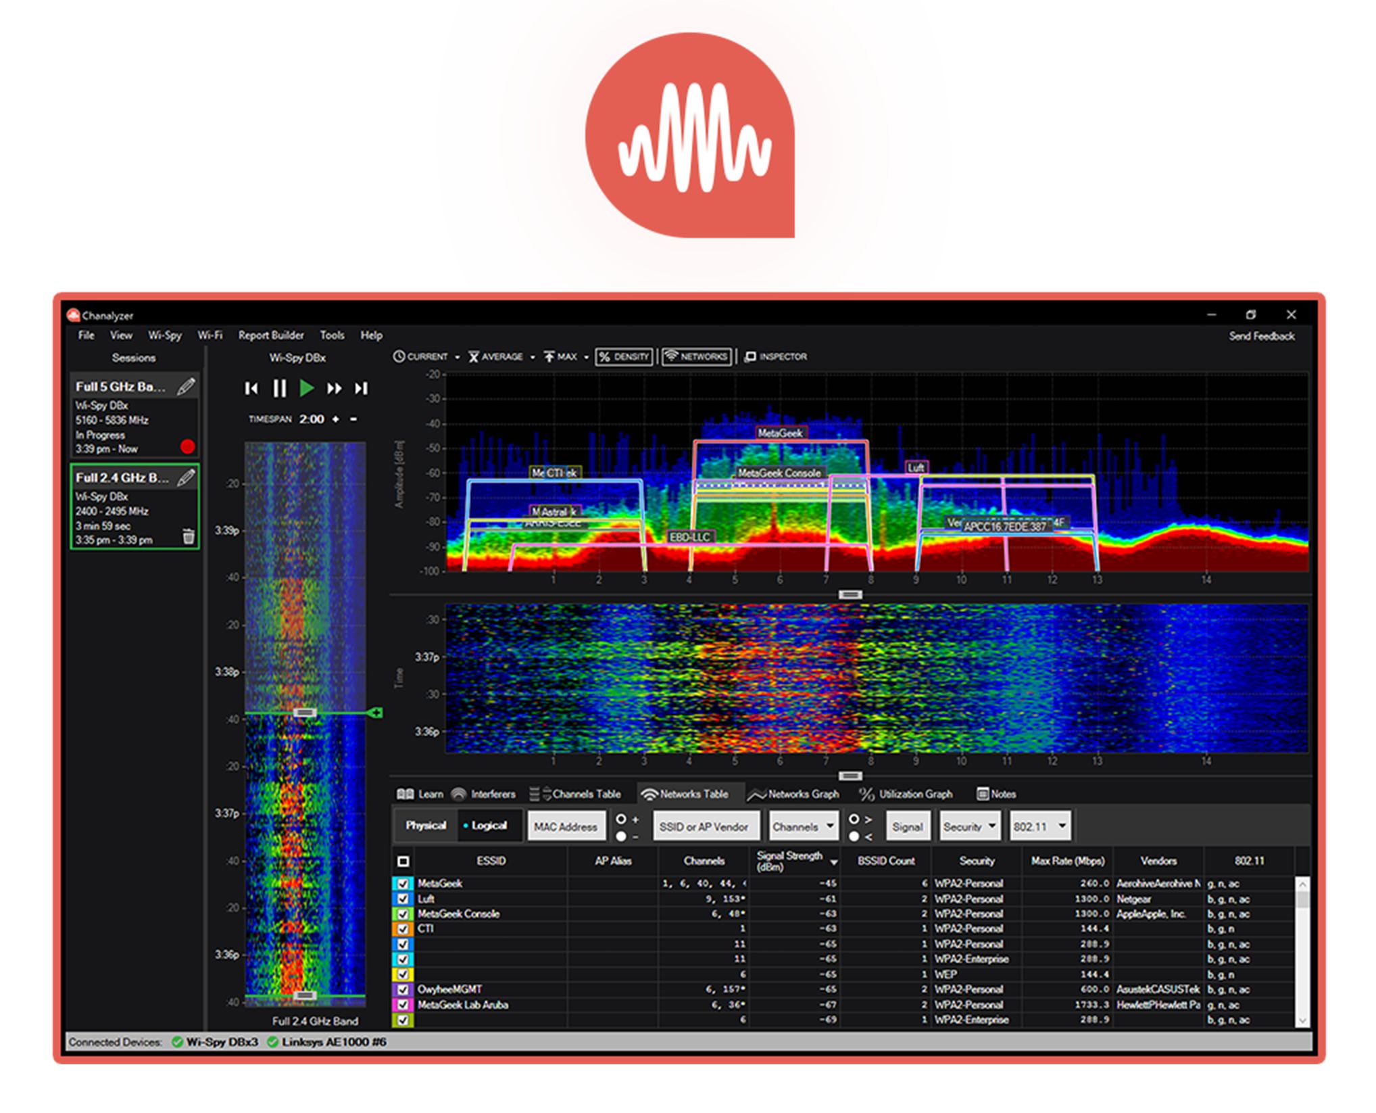This screenshot has width=1376, height=1113.
Task: Click the Send Feedback link
Action: coord(1261,336)
